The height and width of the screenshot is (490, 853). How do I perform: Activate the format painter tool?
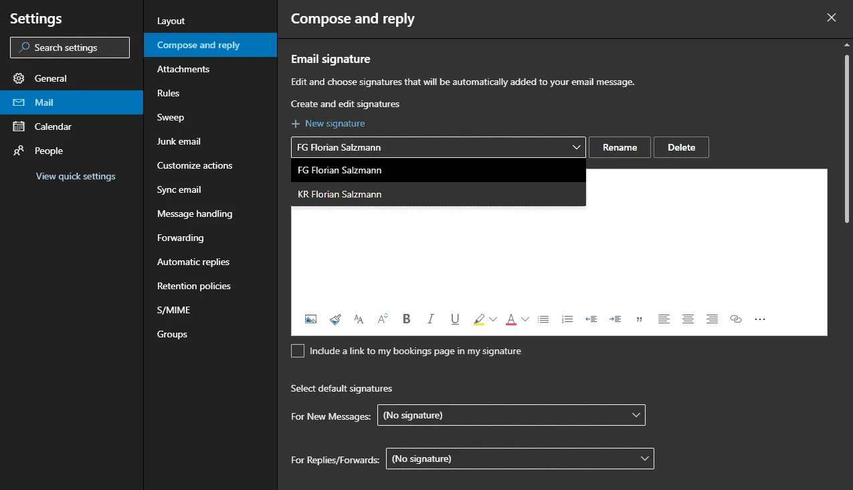[335, 319]
